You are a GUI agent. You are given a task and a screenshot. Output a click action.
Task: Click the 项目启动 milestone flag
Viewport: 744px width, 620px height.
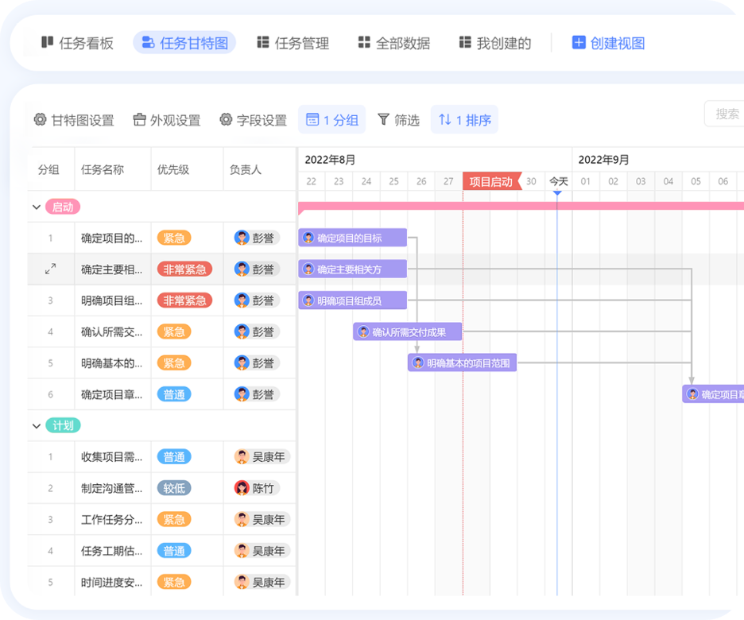click(x=491, y=181)
